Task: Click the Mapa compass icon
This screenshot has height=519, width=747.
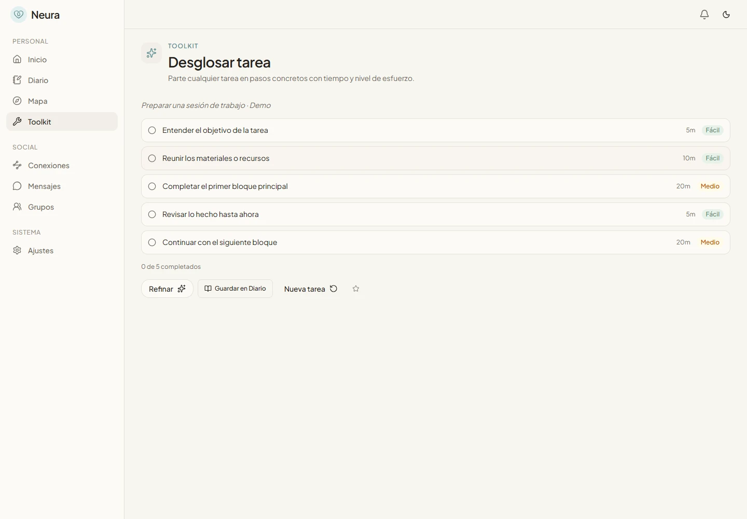Action: point(17,101)
